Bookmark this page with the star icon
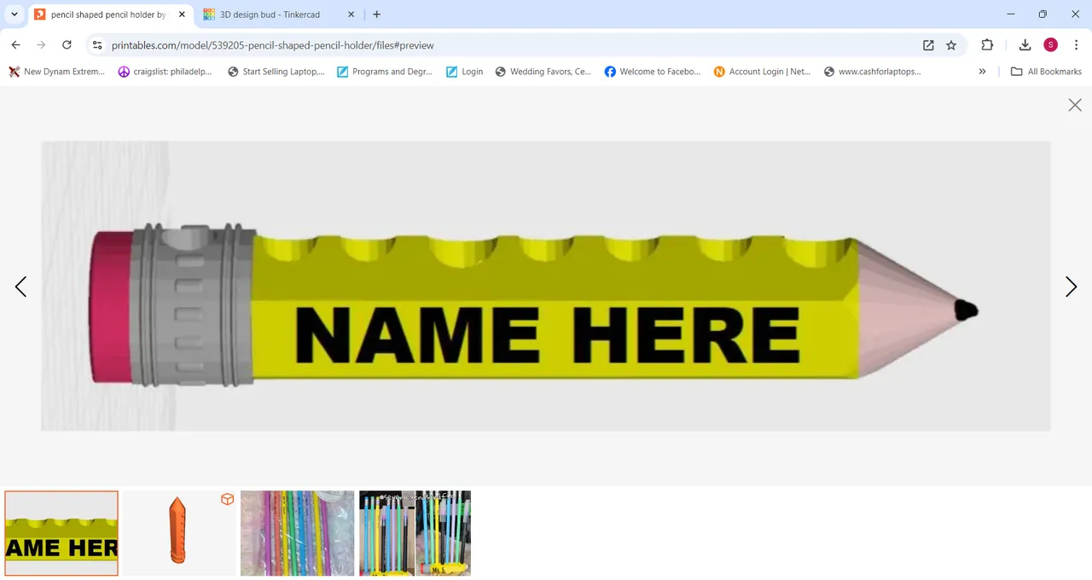Viewport: 1092px width, 580px height. (951, 45)
